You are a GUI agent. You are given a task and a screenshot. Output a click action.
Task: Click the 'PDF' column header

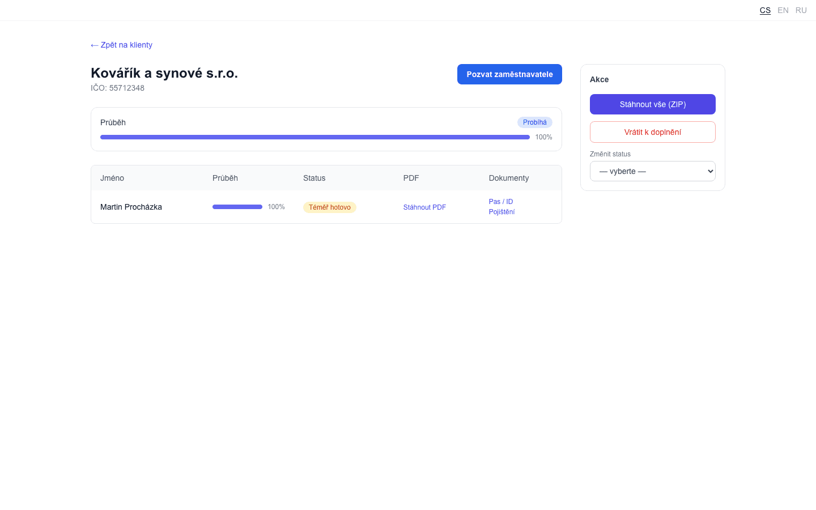pyautogui.click(x=411, y=178)
